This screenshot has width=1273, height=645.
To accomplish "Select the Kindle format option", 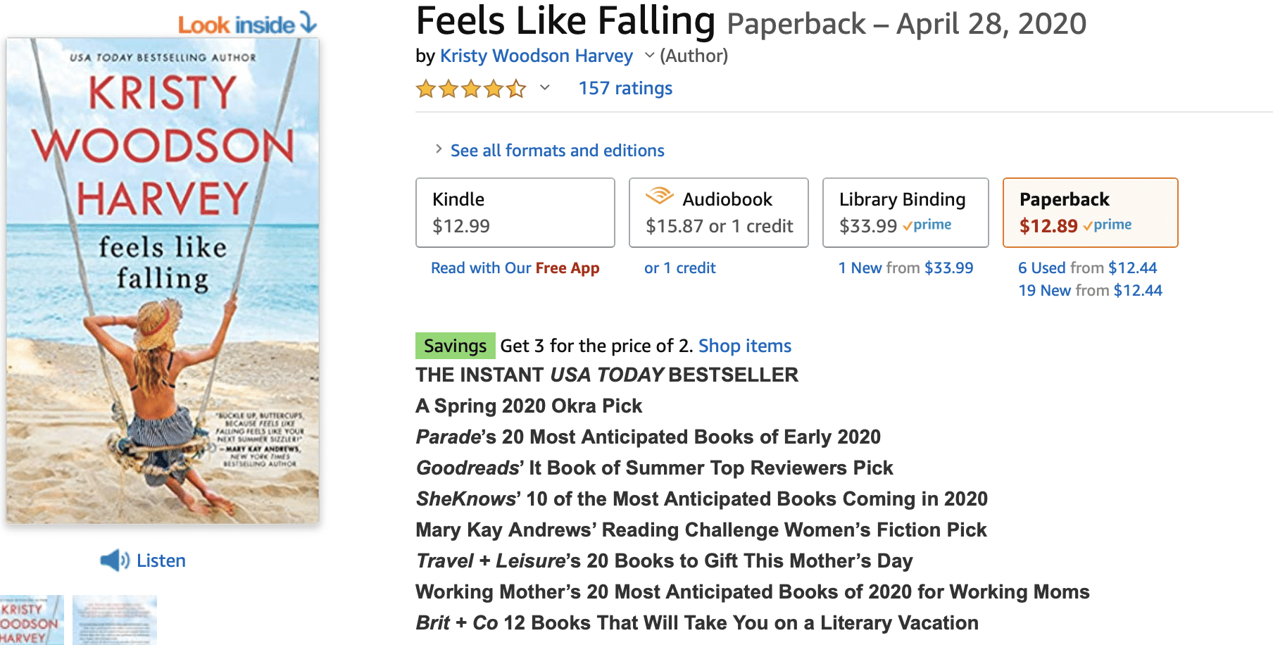I will (x=515, y=213).
